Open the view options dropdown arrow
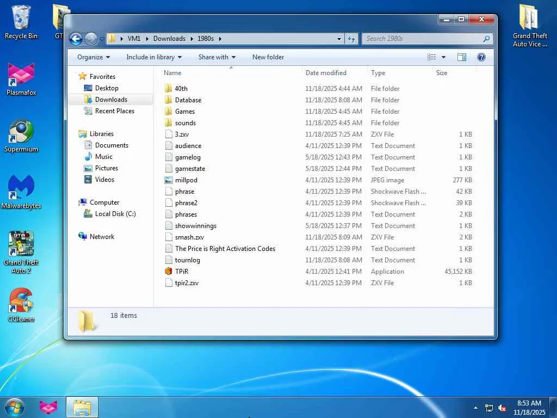 (x=443, y=57)
